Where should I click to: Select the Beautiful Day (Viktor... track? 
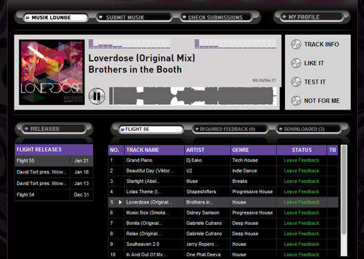pos(150,171)
